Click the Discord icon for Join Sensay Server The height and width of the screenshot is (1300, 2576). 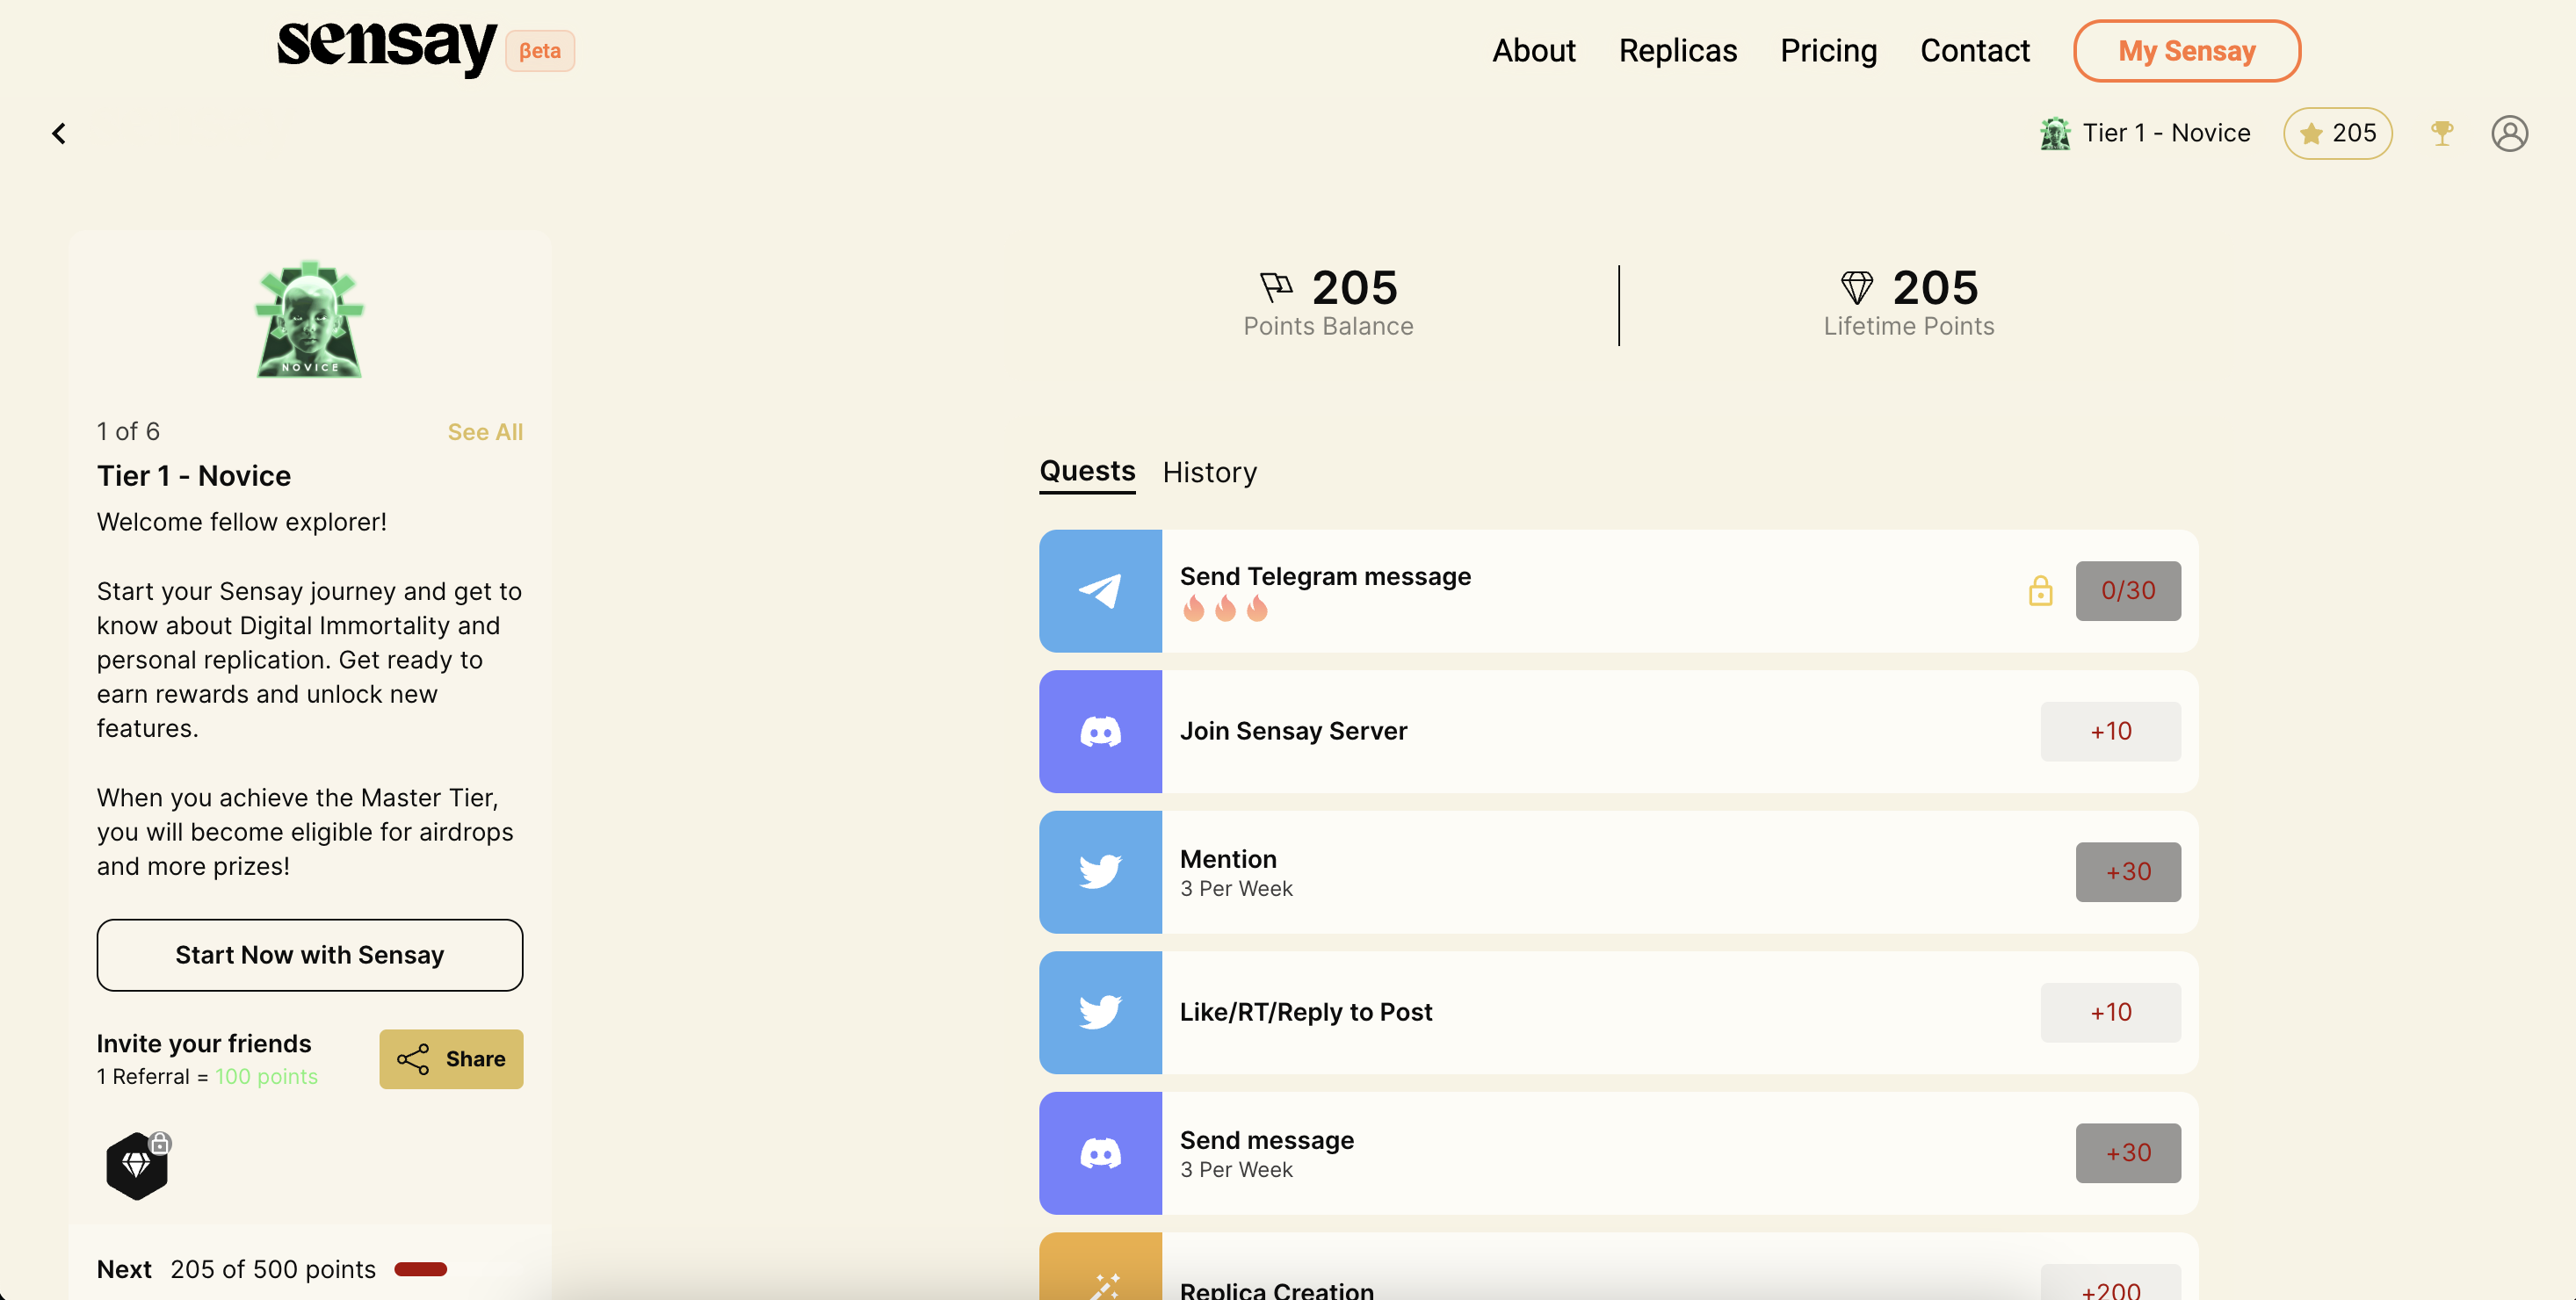pos(1100,732)
